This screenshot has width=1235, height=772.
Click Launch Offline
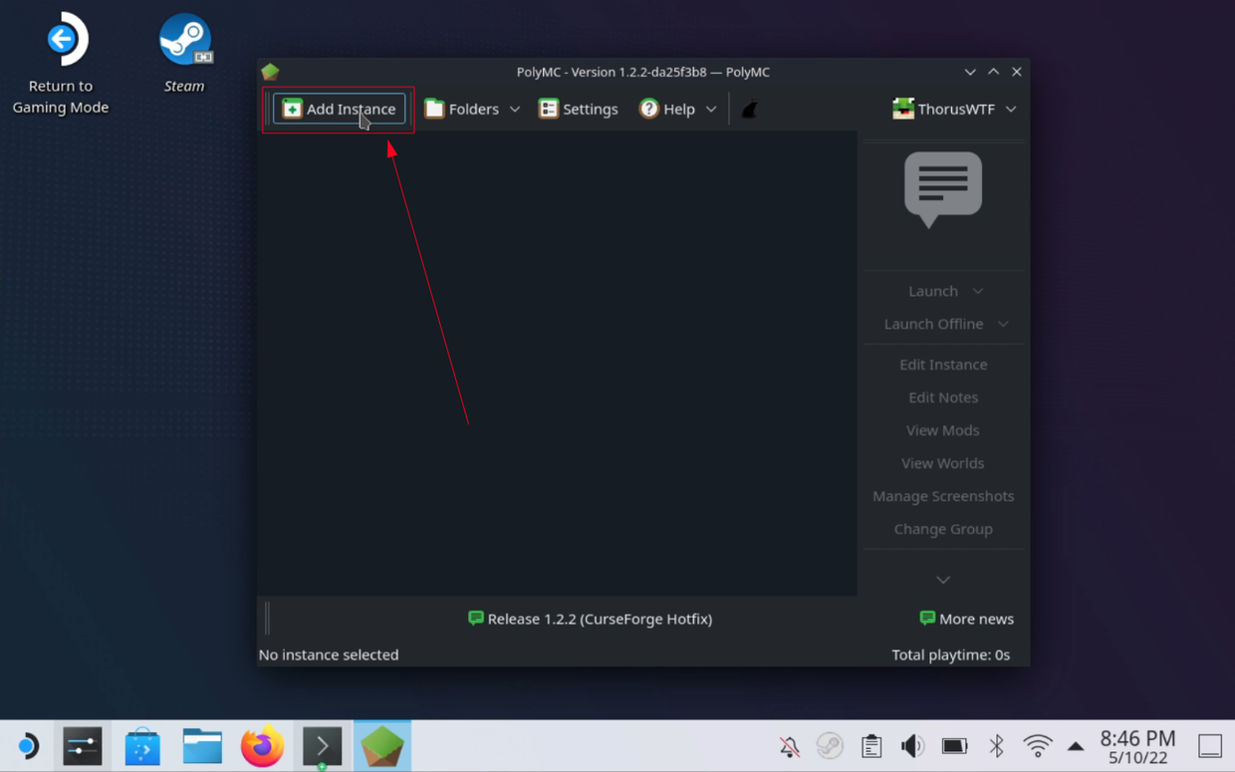click(933, 324)
